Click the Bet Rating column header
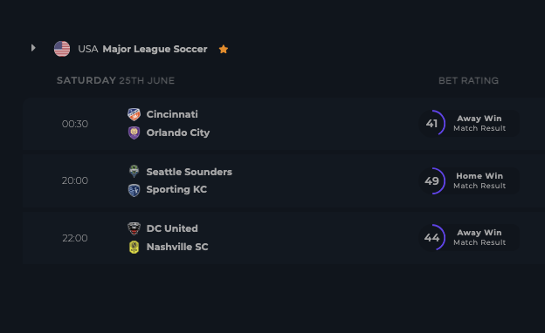Screen dimensions: 545x333 click(x=468, y=80)
